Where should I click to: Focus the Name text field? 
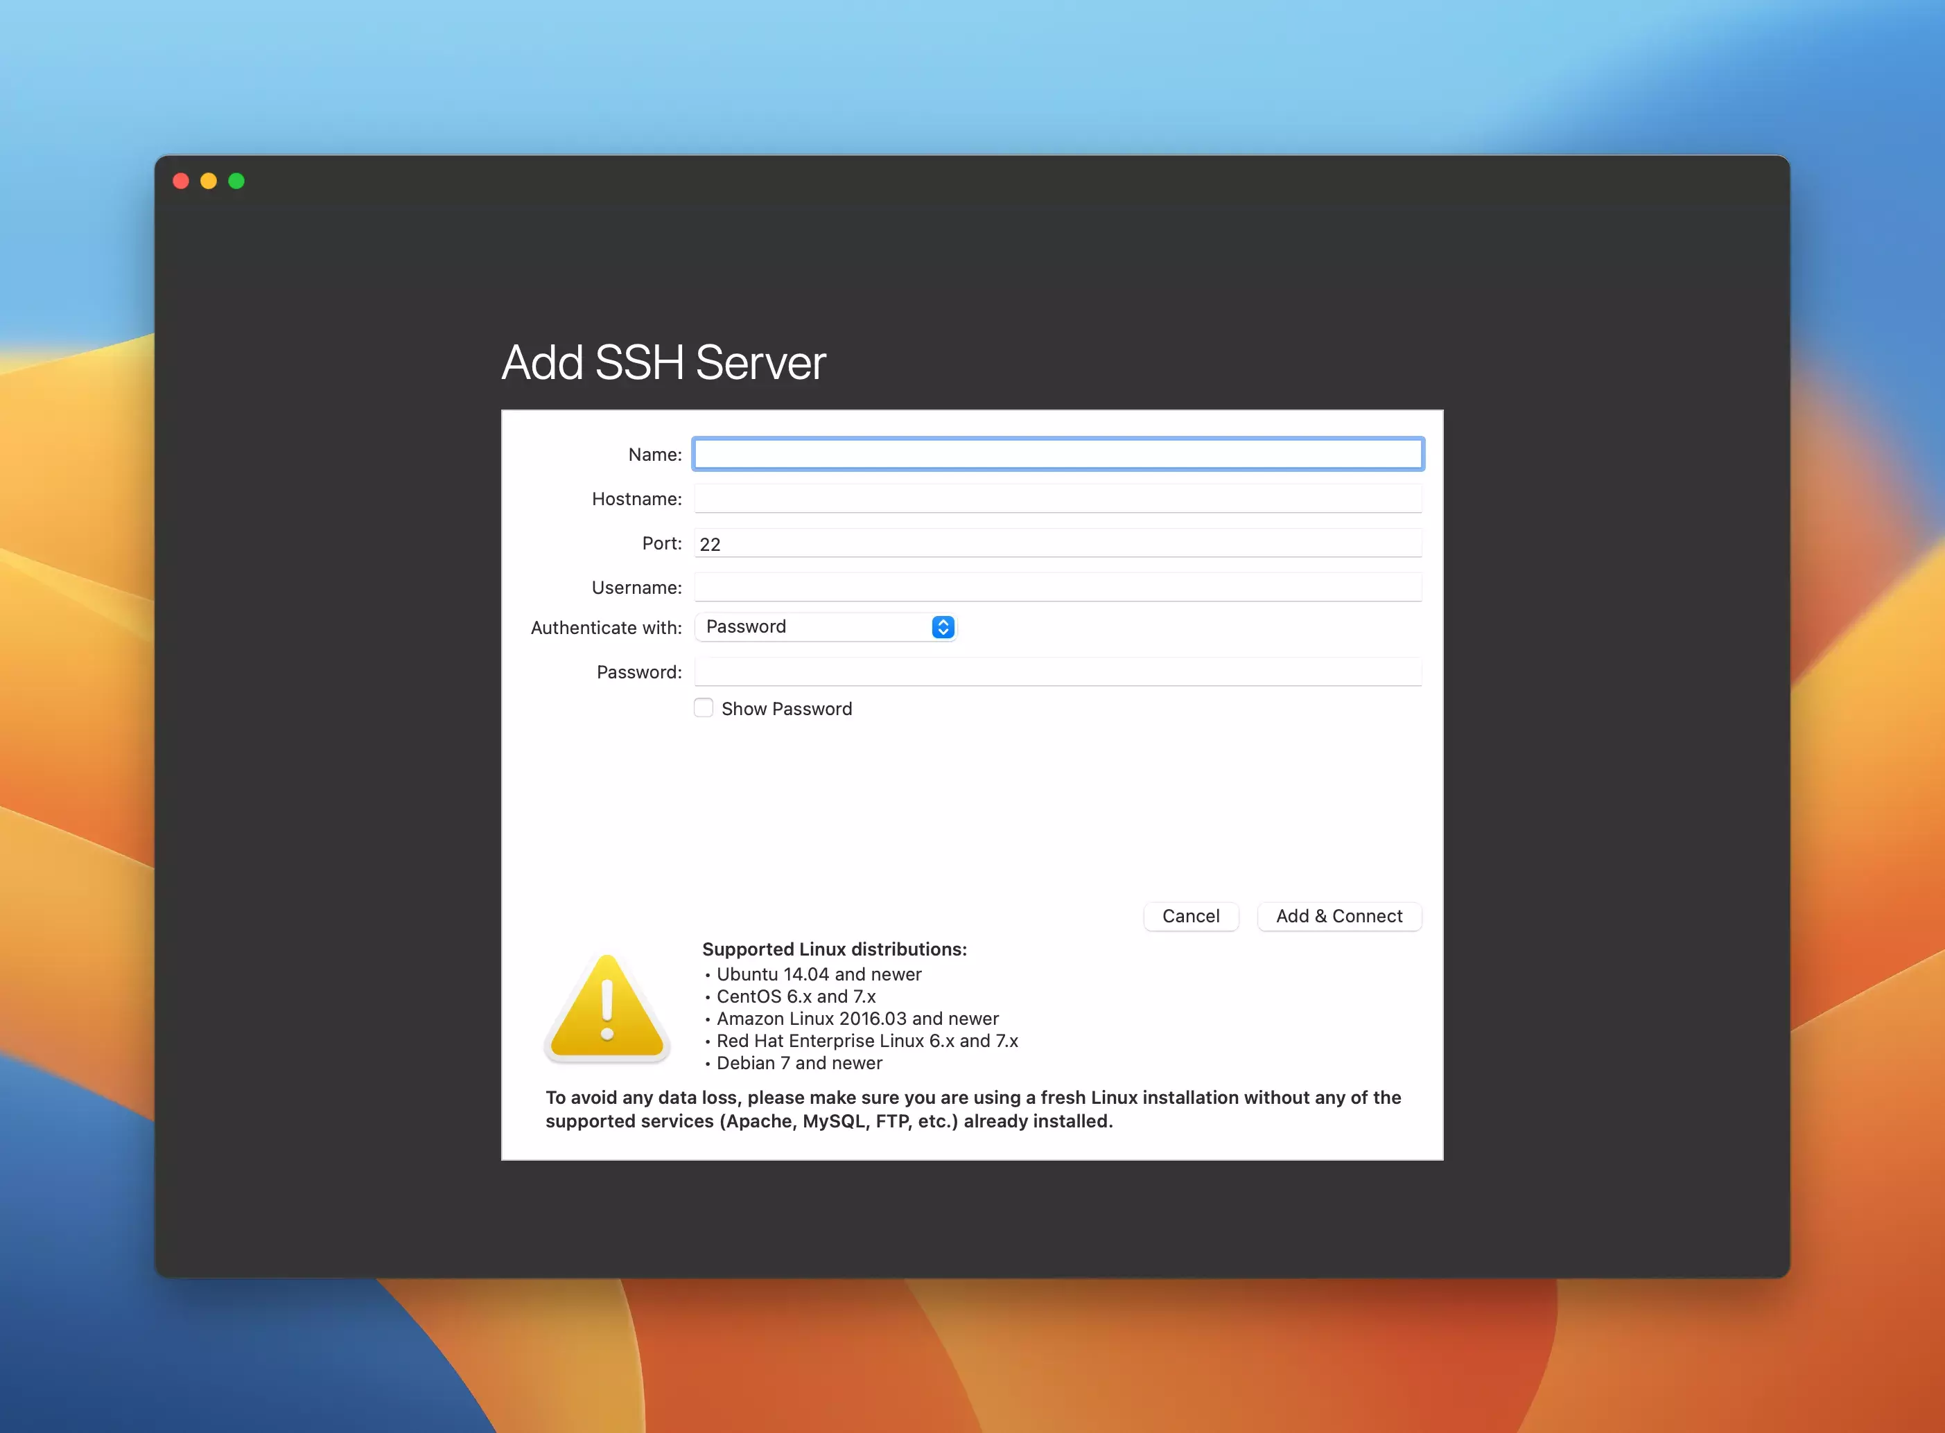(1058, 454)
